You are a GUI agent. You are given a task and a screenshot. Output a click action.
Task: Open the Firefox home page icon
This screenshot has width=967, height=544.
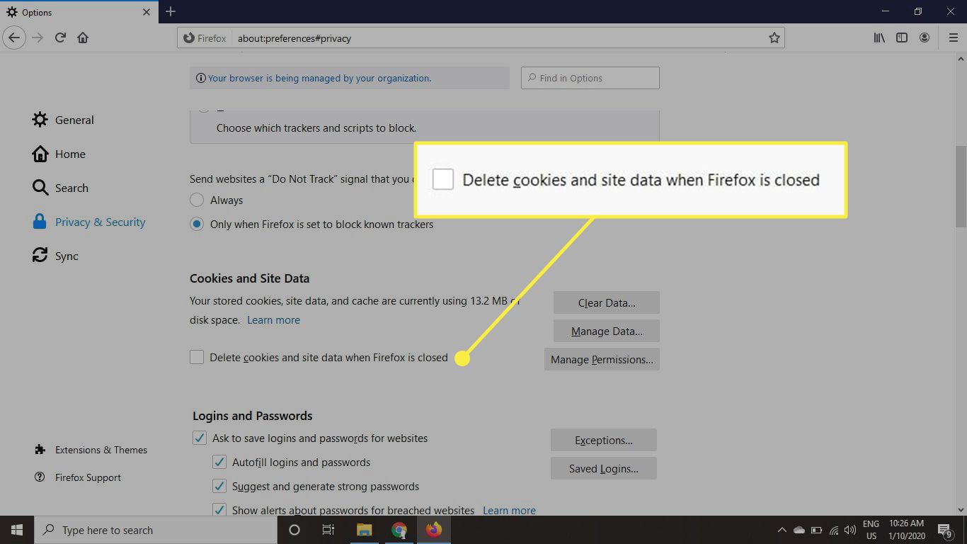83,38
